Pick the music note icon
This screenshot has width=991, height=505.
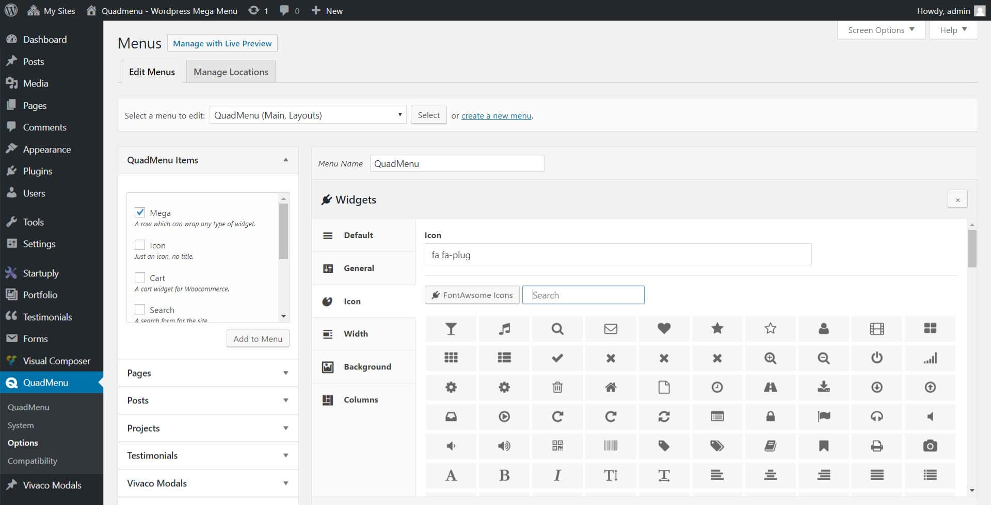pos(504,329)
